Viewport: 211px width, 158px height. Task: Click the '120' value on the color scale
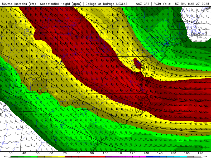(x=133, y=153)
